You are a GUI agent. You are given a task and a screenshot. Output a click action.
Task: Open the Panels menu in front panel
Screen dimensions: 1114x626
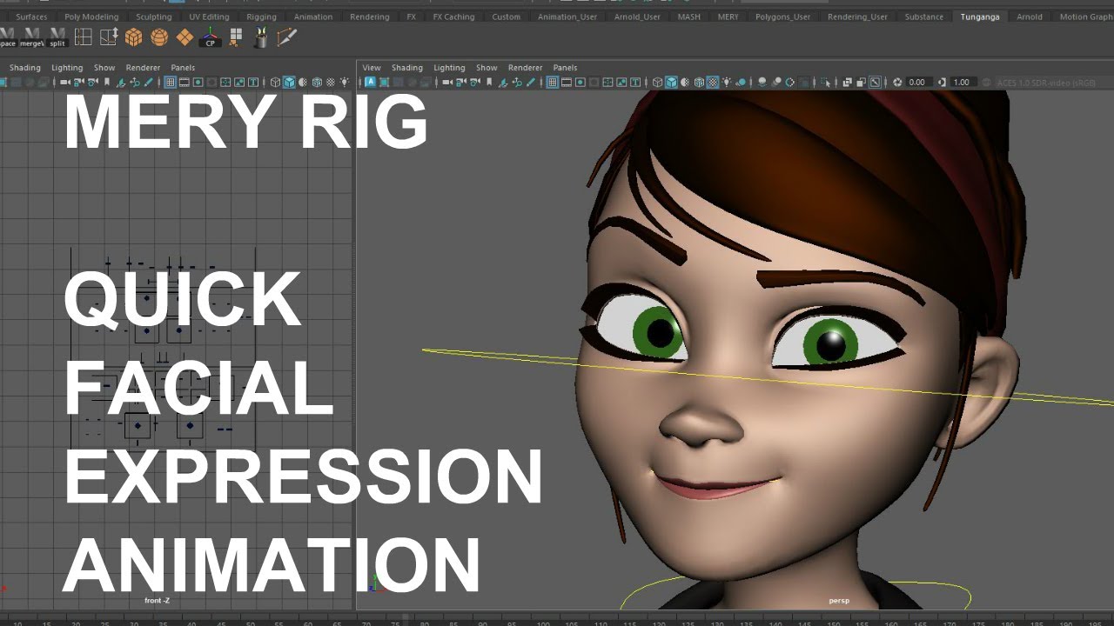pos(183,68)
